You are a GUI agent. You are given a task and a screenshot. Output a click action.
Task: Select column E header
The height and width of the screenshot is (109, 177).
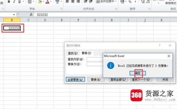62,20
